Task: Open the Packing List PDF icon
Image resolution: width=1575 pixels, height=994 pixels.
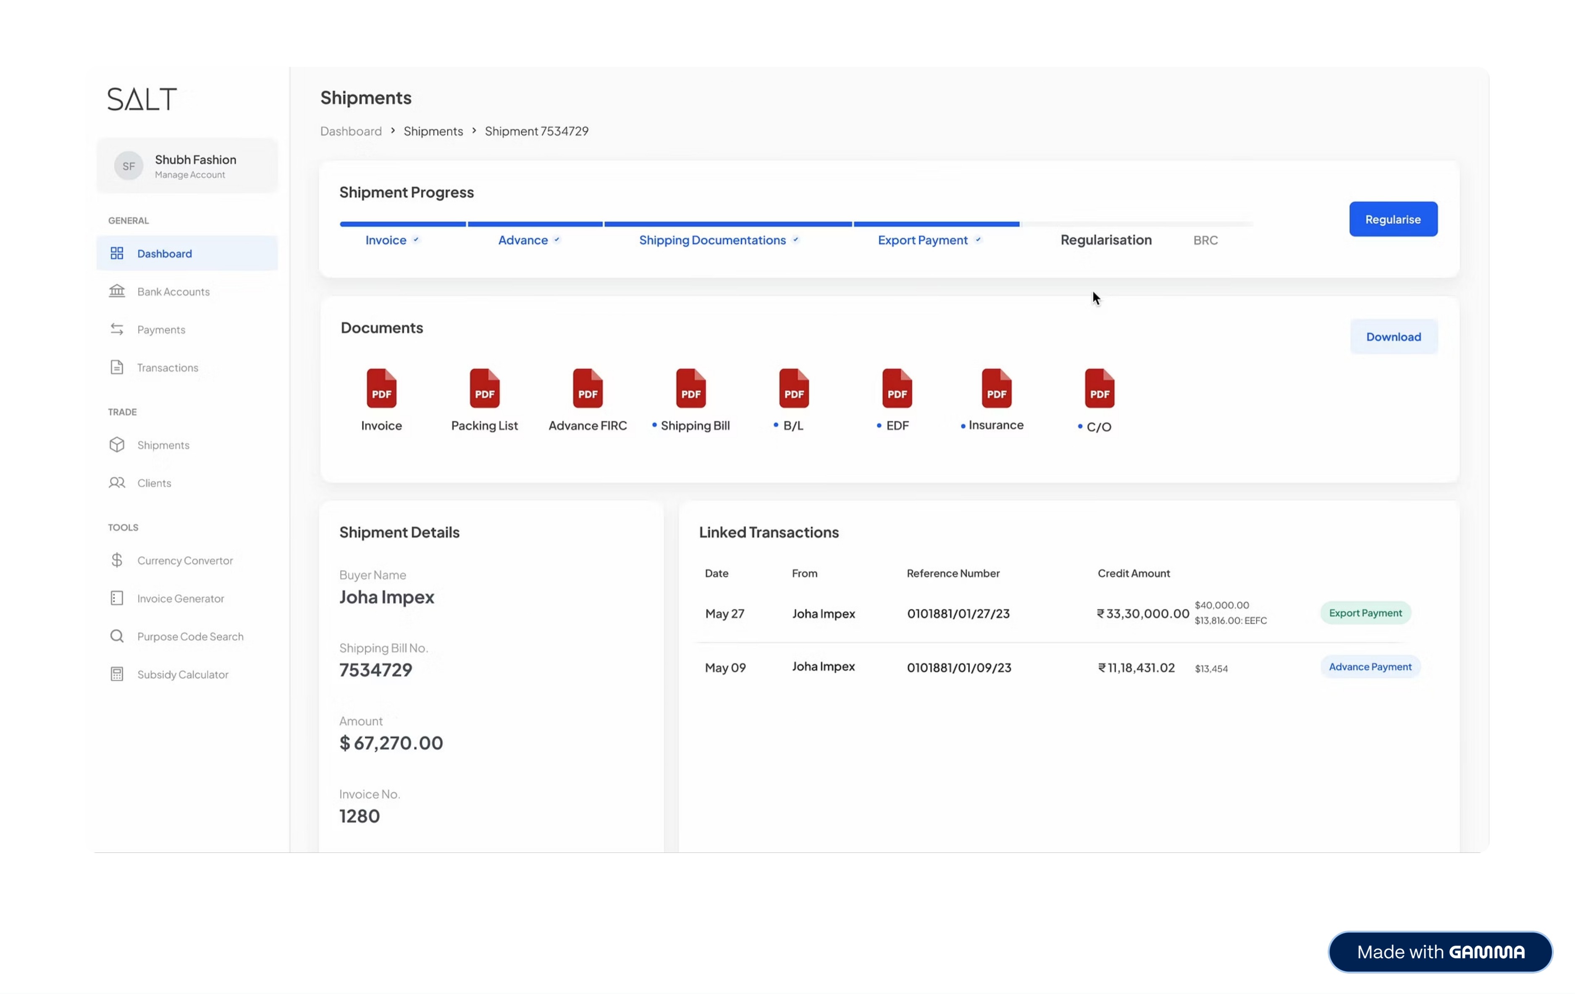Action: 484,388
